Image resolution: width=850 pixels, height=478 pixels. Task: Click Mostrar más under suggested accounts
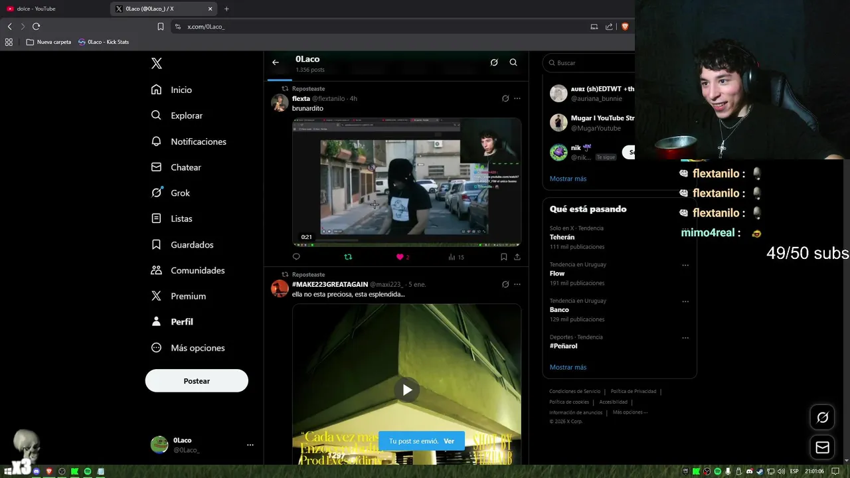click(568, 179)
